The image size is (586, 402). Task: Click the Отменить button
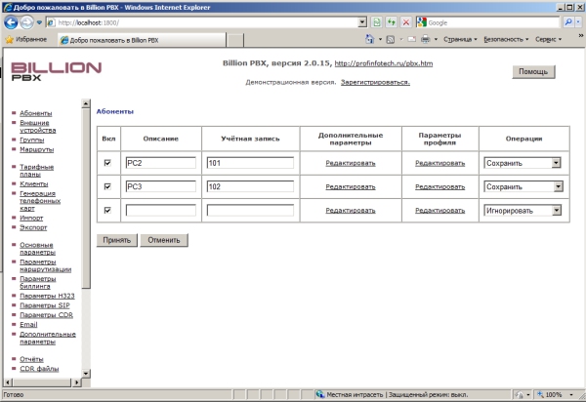164,240
